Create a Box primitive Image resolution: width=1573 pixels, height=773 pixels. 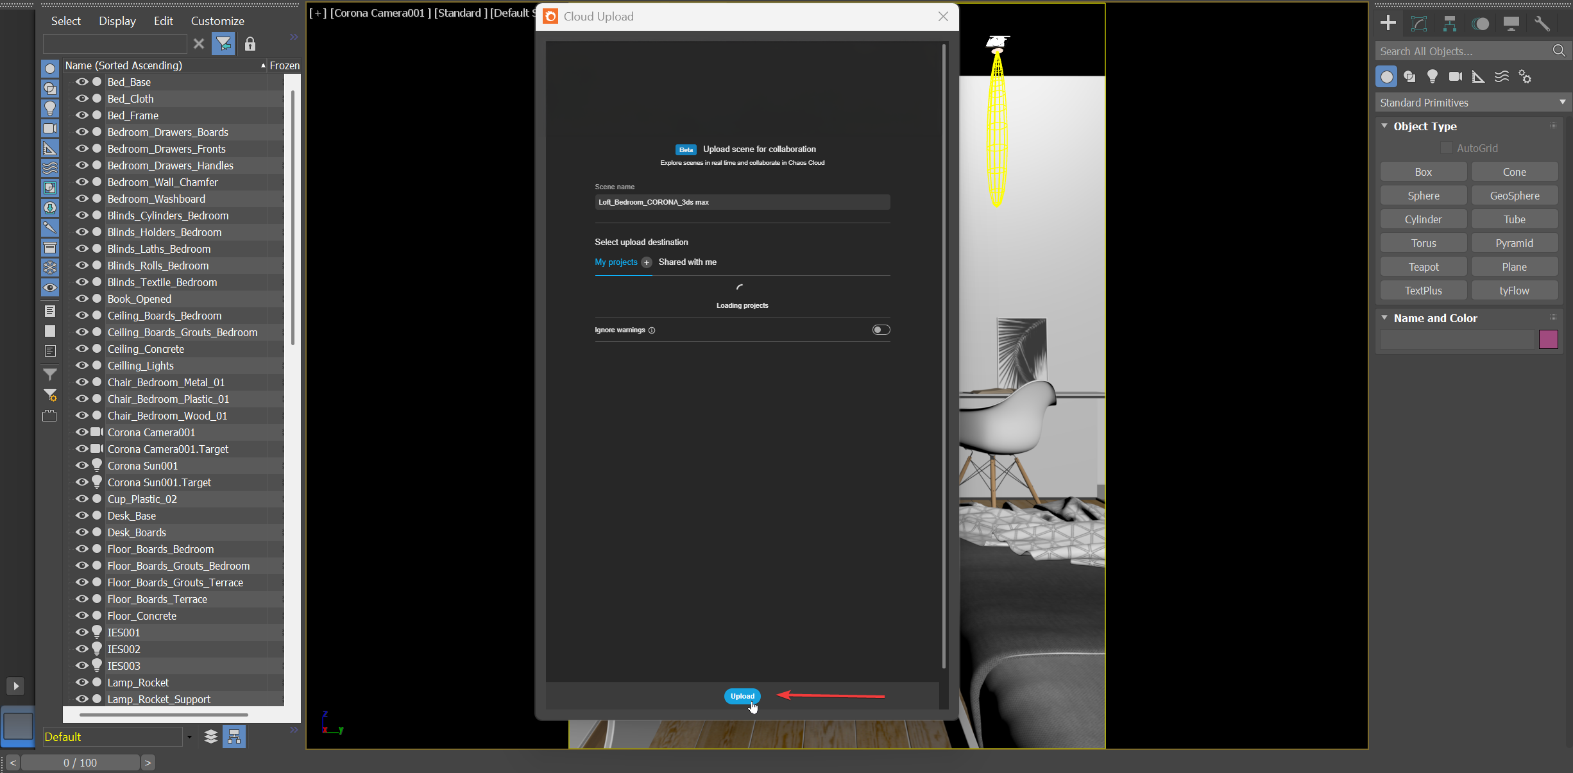tap(1423, 172)
